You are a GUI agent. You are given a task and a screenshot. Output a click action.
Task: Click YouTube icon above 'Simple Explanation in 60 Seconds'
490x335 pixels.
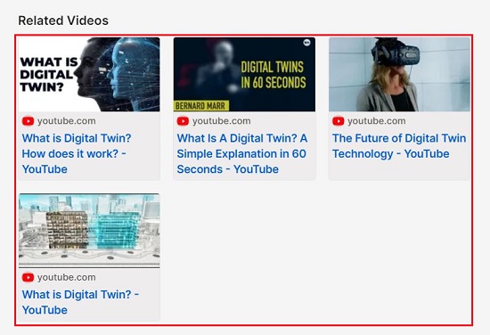click(x=183, y=121)
